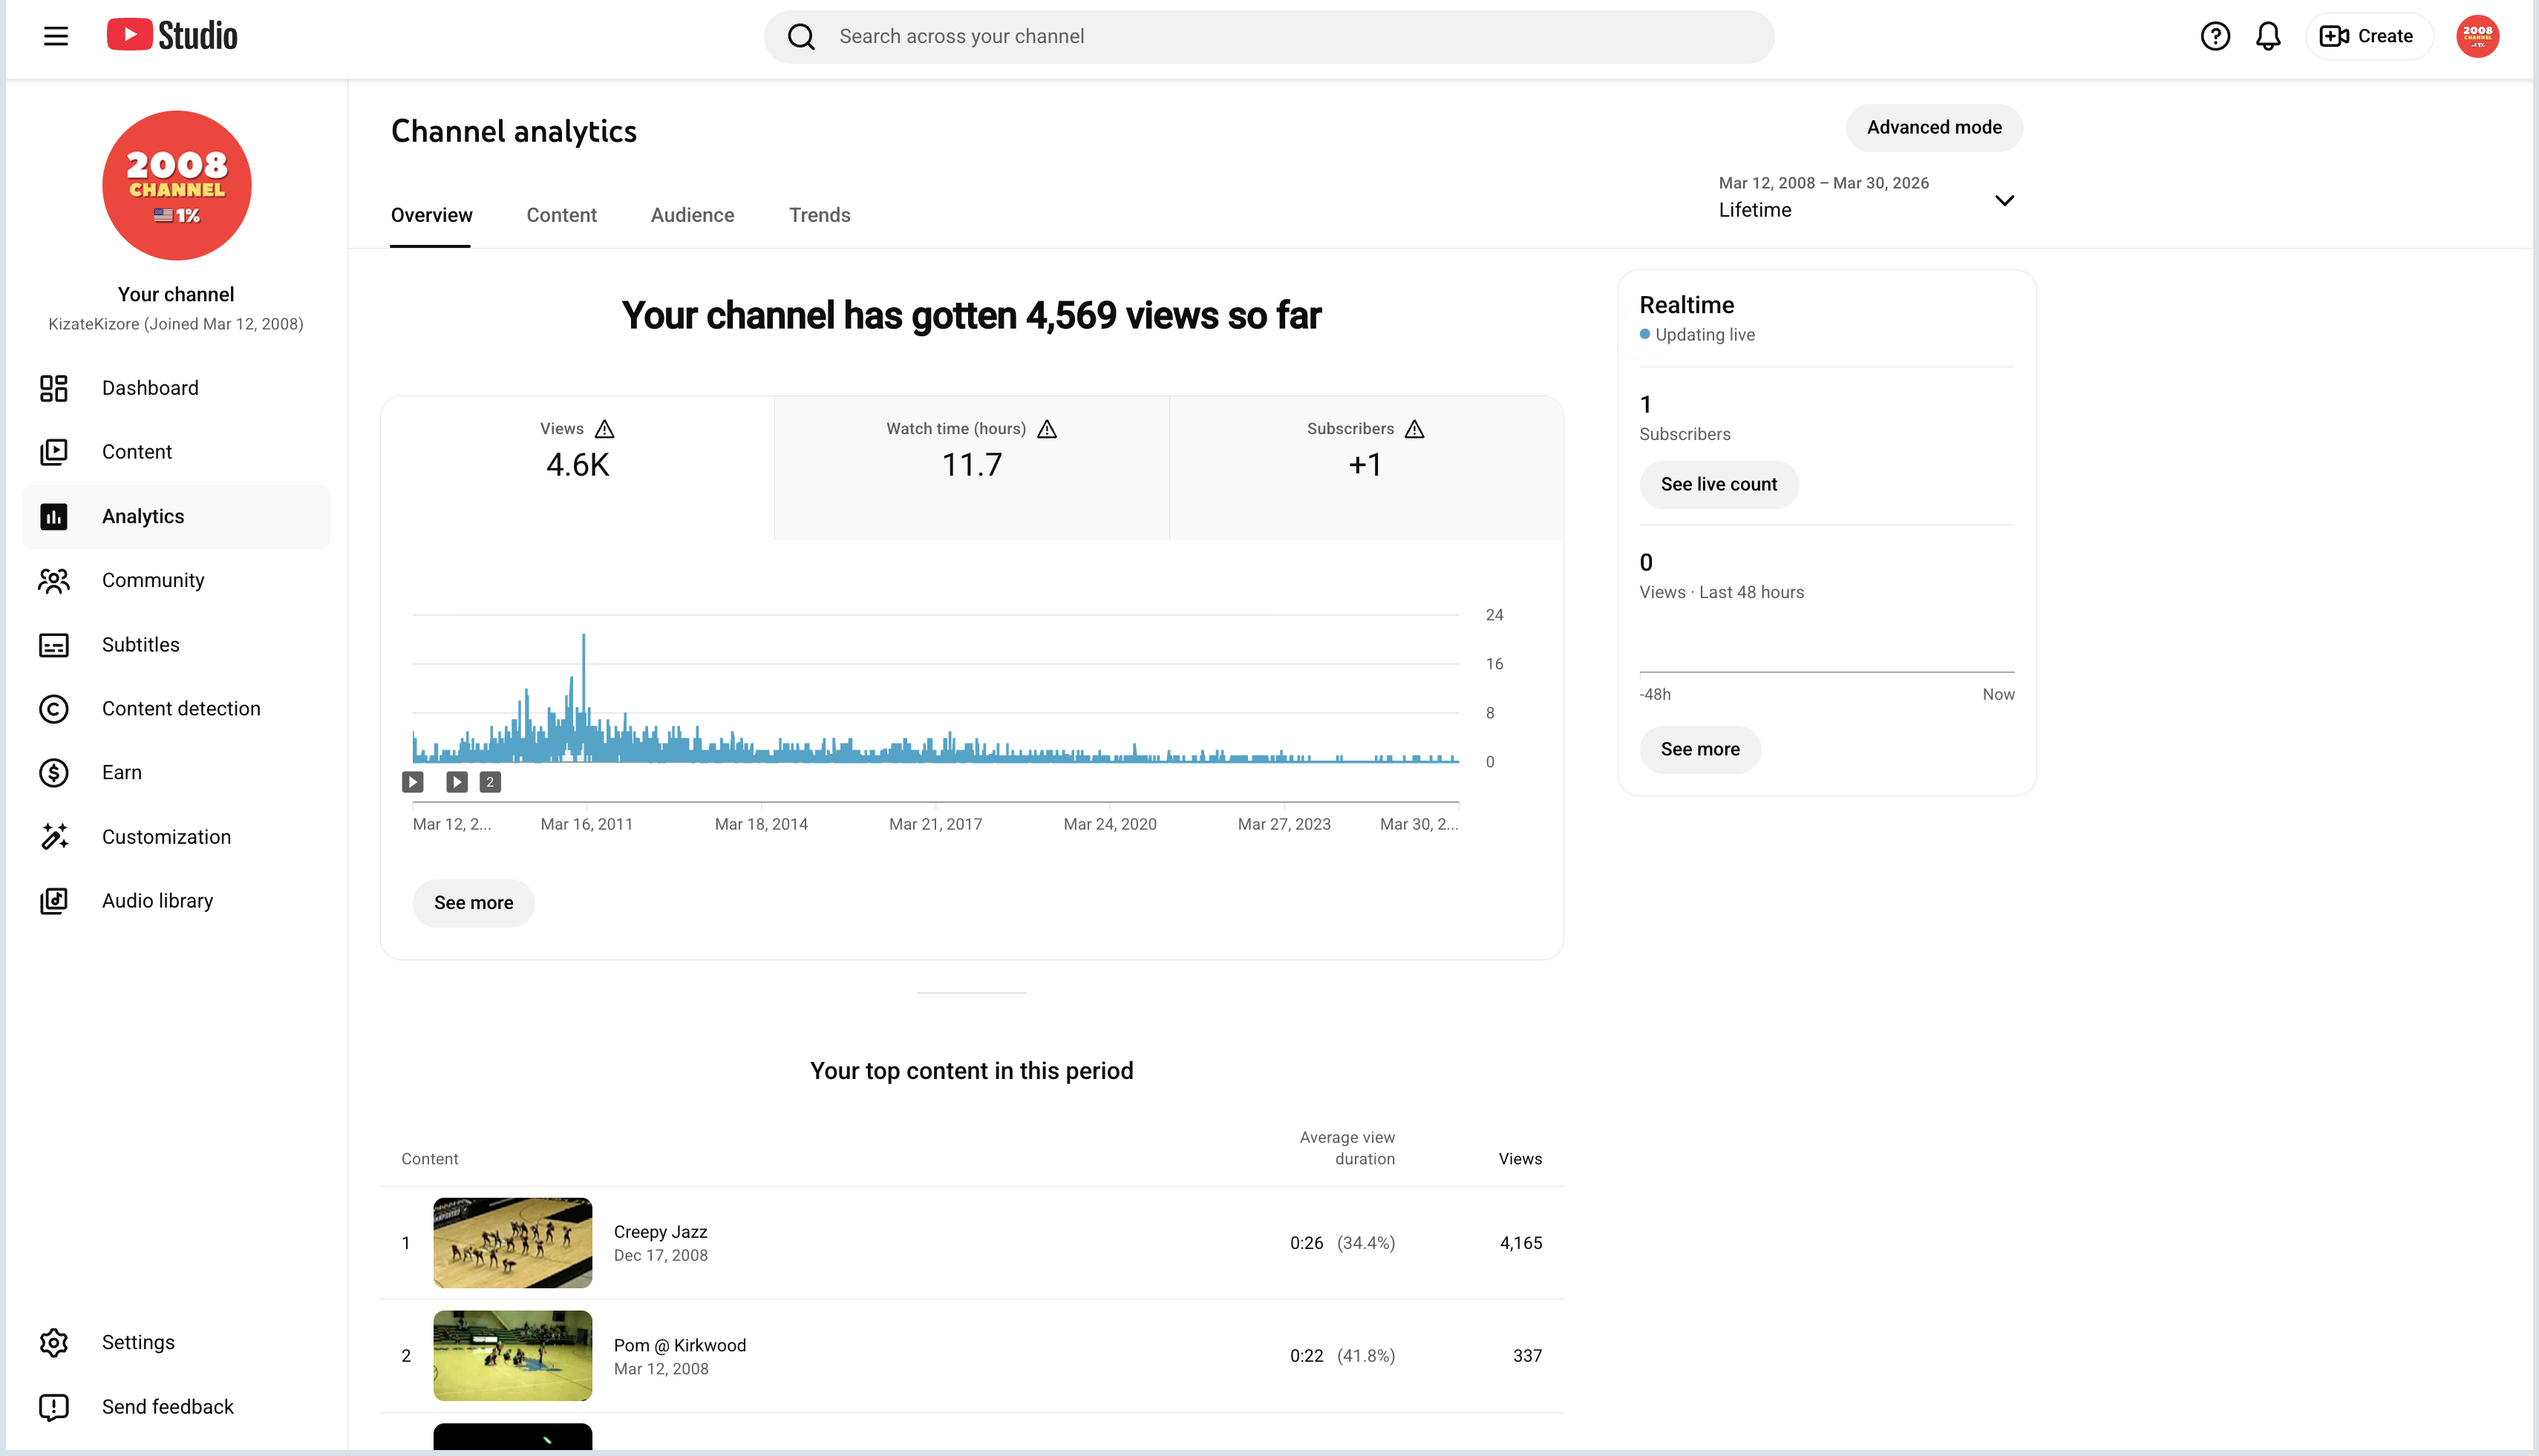2539x1456 pixels.
Task: Select the Views metric card
Action: (x=578, y=468)
